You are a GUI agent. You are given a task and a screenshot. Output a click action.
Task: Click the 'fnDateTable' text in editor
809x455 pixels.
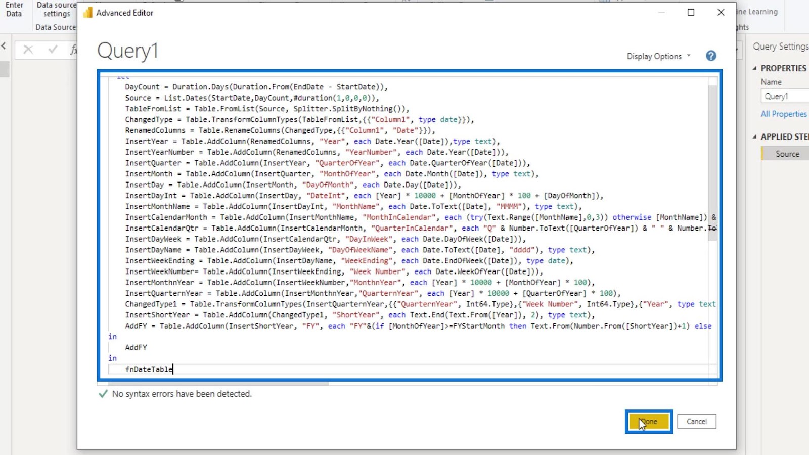point(149,369)
